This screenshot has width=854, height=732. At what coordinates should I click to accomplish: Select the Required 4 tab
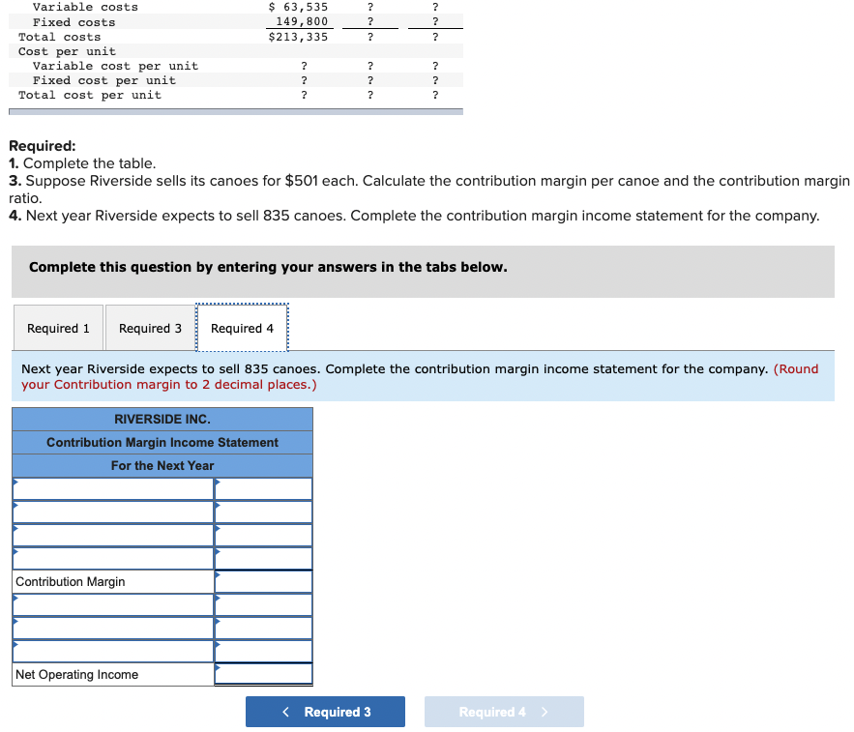tap(242, 328)
